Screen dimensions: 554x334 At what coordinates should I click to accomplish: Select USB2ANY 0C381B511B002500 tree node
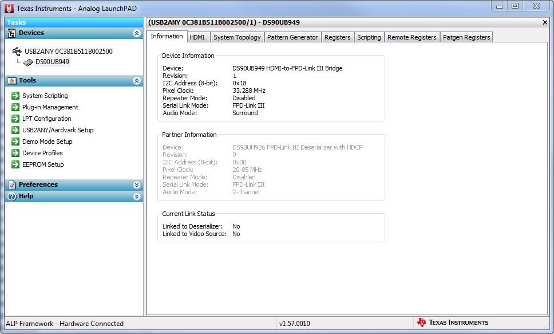[x=69, y=52]
